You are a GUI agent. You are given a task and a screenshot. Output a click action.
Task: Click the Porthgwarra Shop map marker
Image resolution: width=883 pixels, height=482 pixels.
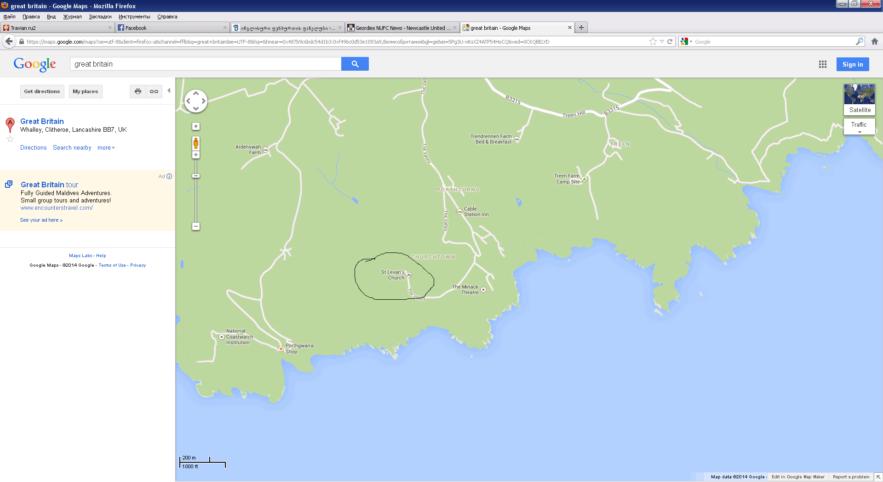281,349
